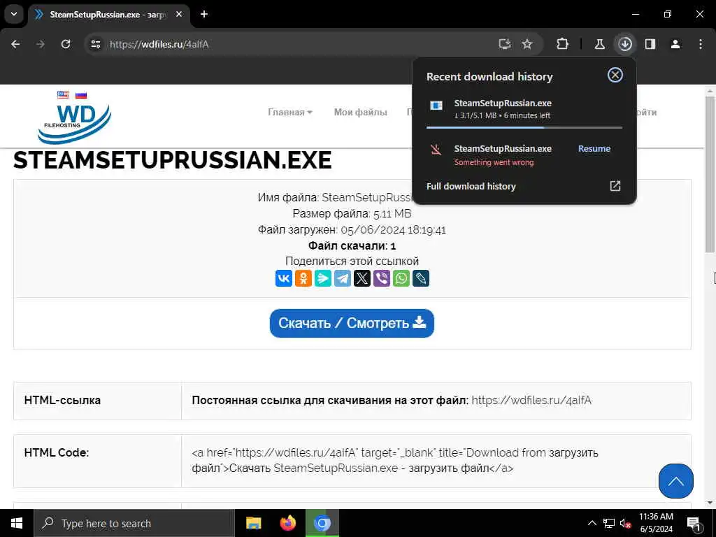This screenshot has height=537, width=716.
Task: Share the link on X
Action: [362, 278]
